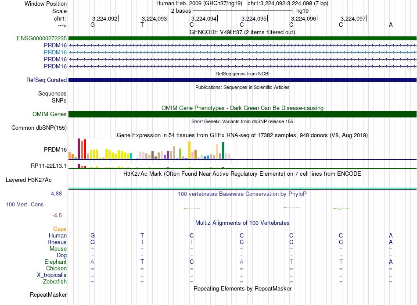Click 100 vertebrates Basewise Conservation by PhyloP

click(x=242, y=194)
